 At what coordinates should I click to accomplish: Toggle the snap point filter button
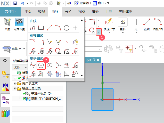pyautogui.click(x=129, y=49)
